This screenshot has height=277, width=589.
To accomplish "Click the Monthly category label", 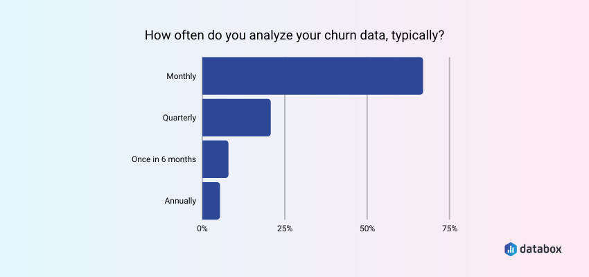I will tap(182, 76).
